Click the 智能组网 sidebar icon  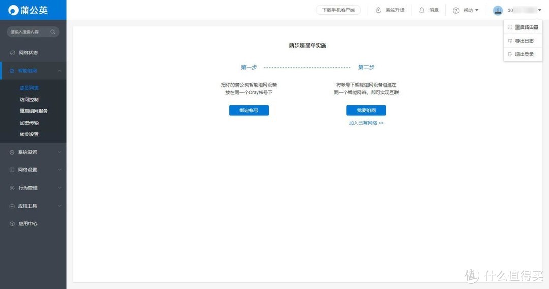coord(12,71)
